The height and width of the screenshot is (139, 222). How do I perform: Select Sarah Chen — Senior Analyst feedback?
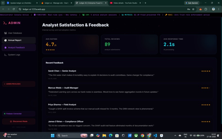click(129, 75)
